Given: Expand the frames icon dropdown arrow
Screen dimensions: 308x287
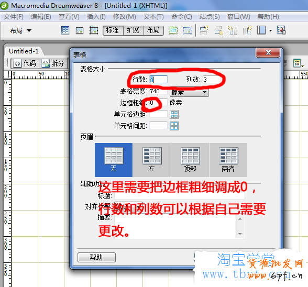Looking at the screenshot, I should 270,30.
